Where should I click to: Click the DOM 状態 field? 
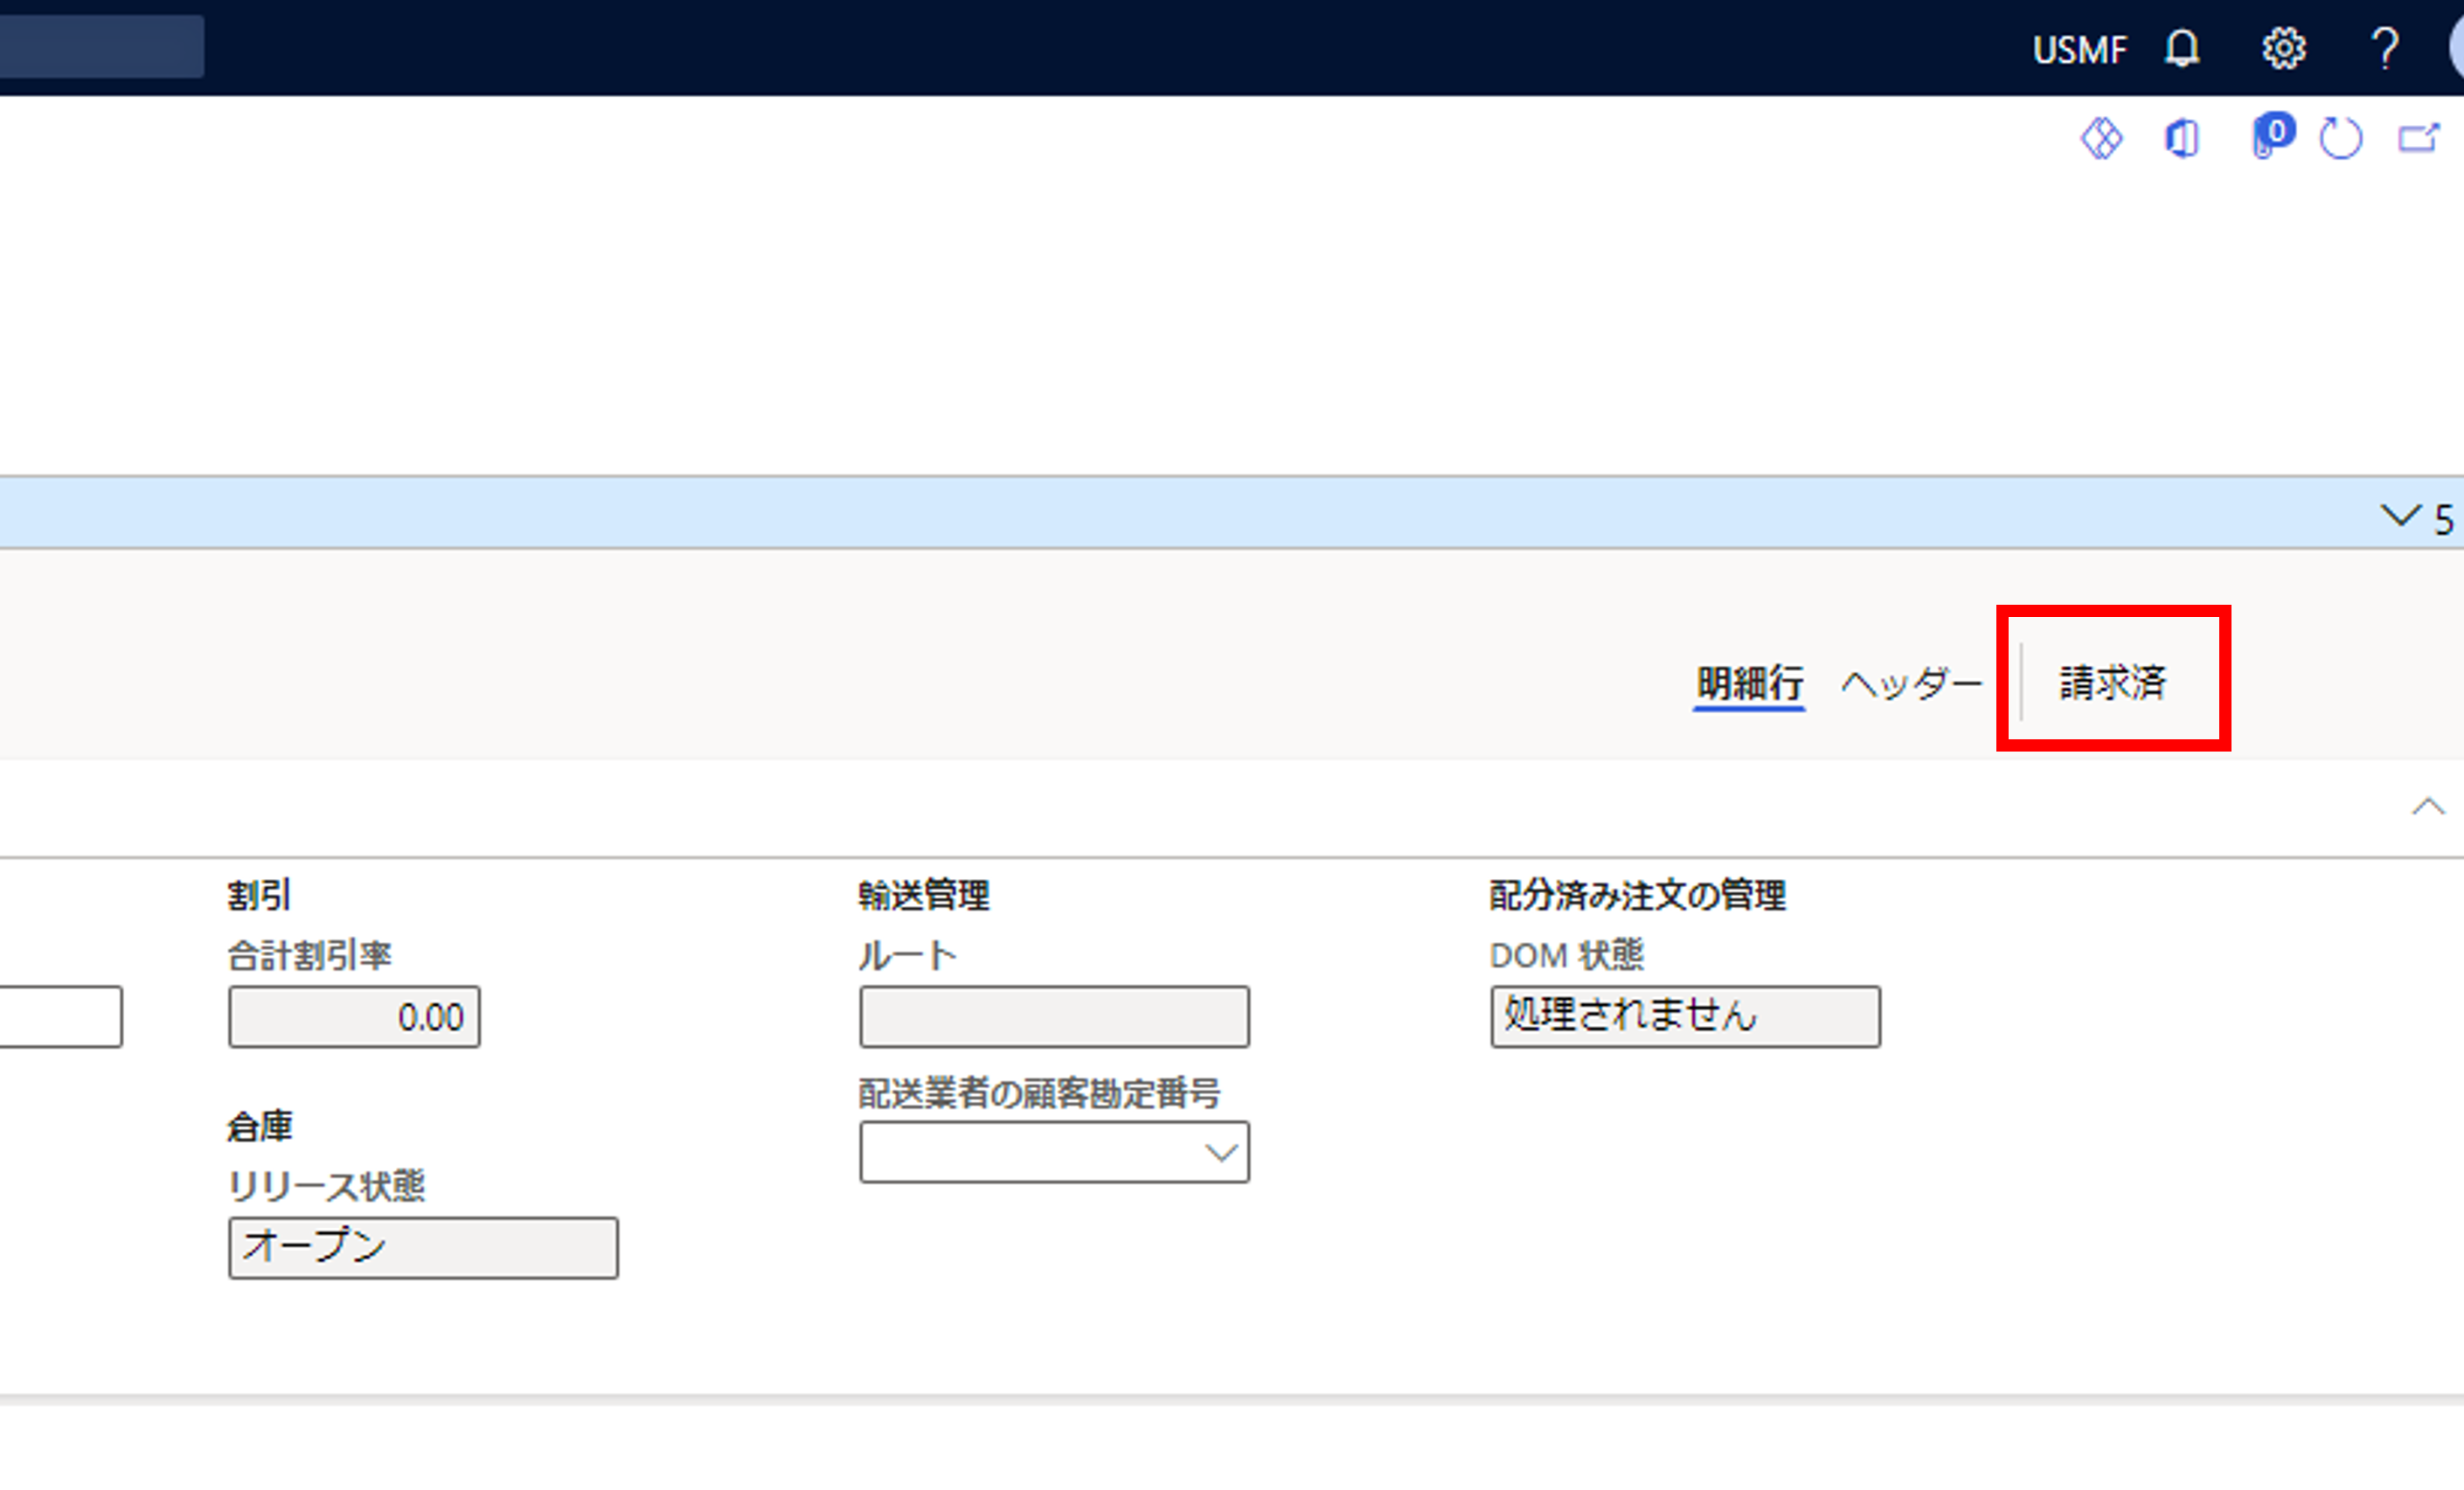point(1685,1017)
